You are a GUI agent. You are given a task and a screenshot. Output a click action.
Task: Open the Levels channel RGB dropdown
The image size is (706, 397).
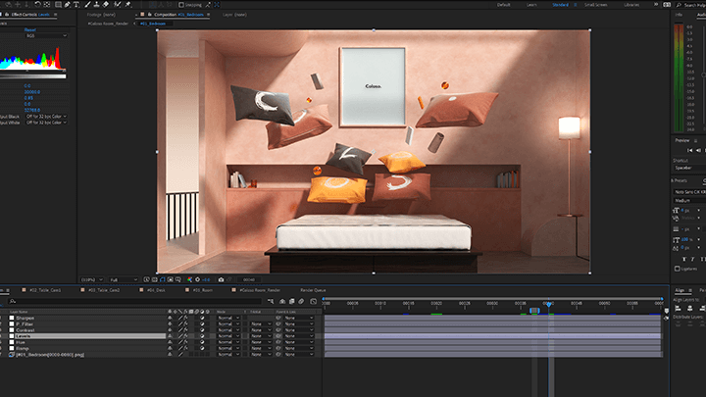point(46,35)
